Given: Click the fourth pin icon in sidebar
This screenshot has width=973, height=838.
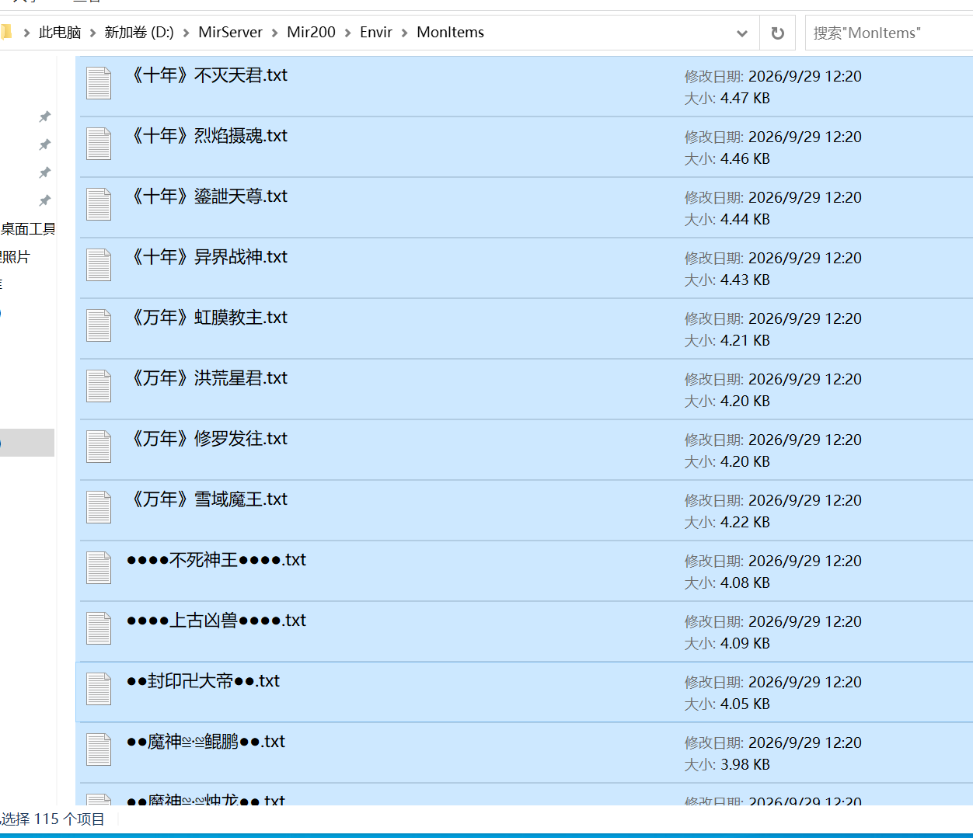Looking at the screenshot, I should point(45,200).
